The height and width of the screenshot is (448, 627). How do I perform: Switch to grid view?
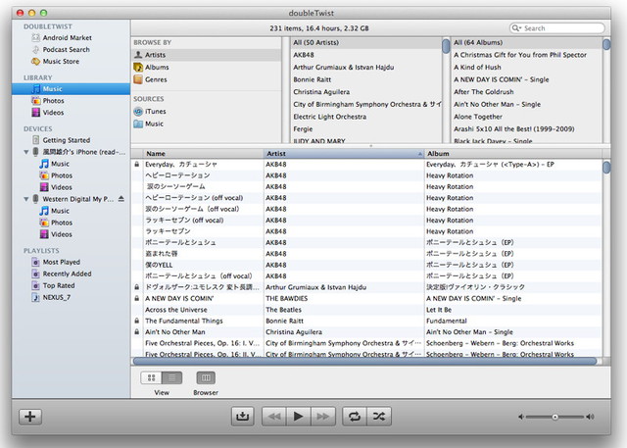tap(152, 377)
